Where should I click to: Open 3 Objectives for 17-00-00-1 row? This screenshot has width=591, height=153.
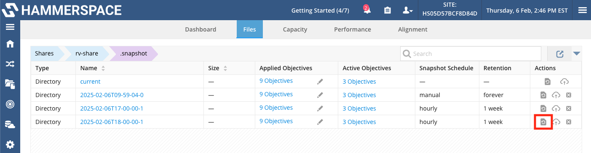(x=359, y=108)
